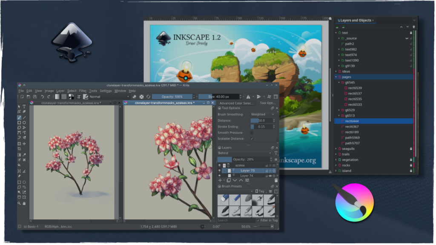This screenshot has width=436, height=245.
Task: Open the pattern chooser in Krita toolbar
Action: [64, 97]
